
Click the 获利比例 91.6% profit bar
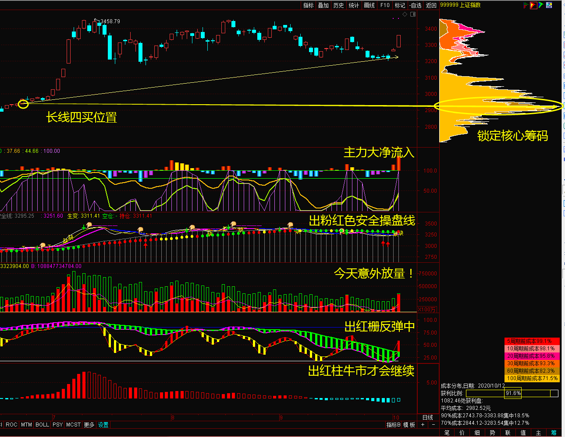click(x=512, y=393)
